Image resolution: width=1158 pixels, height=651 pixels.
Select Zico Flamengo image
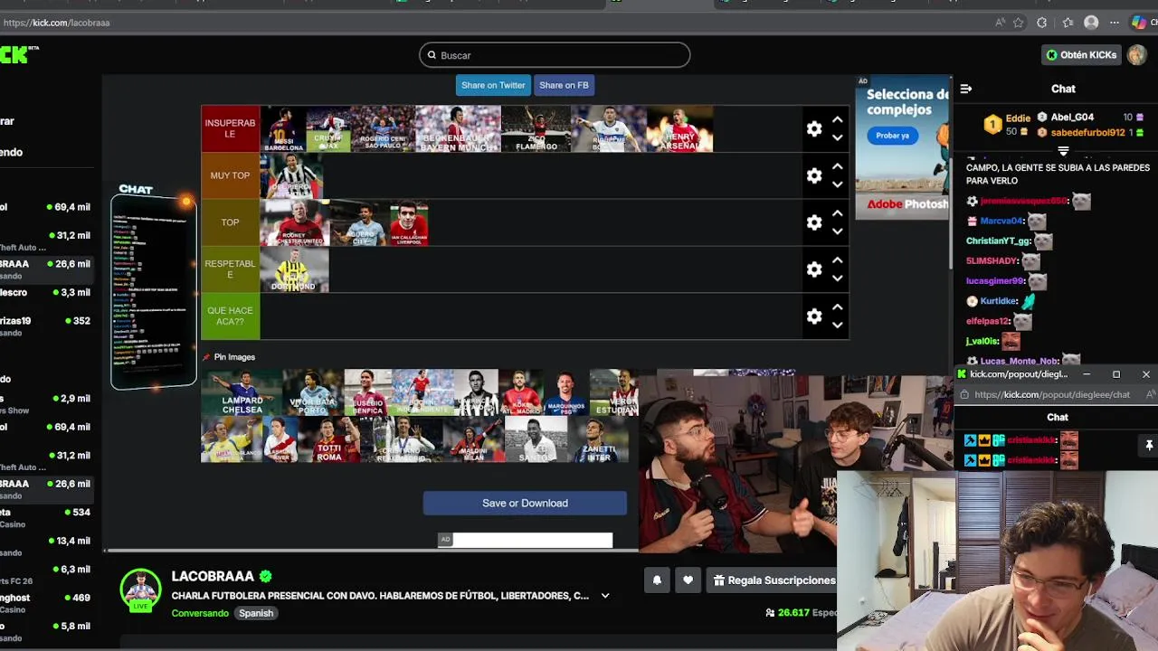[x=536, y=129]
